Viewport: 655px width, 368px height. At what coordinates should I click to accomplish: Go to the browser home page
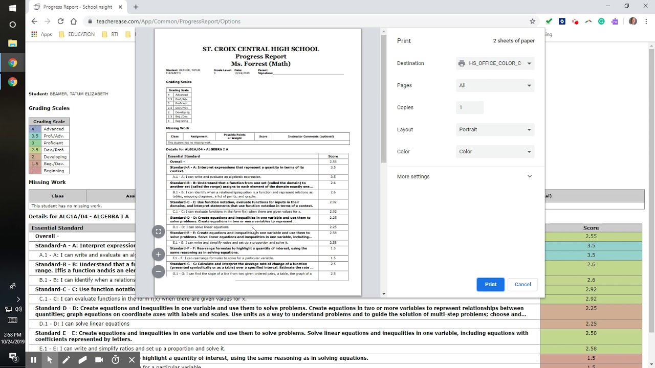coord(74,21)
